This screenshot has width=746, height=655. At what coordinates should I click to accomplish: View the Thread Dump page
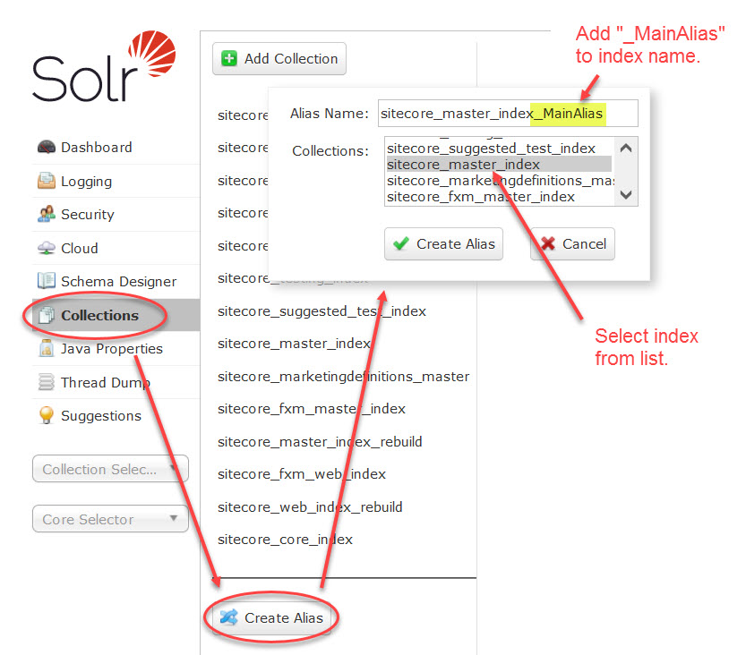[116, 382]
